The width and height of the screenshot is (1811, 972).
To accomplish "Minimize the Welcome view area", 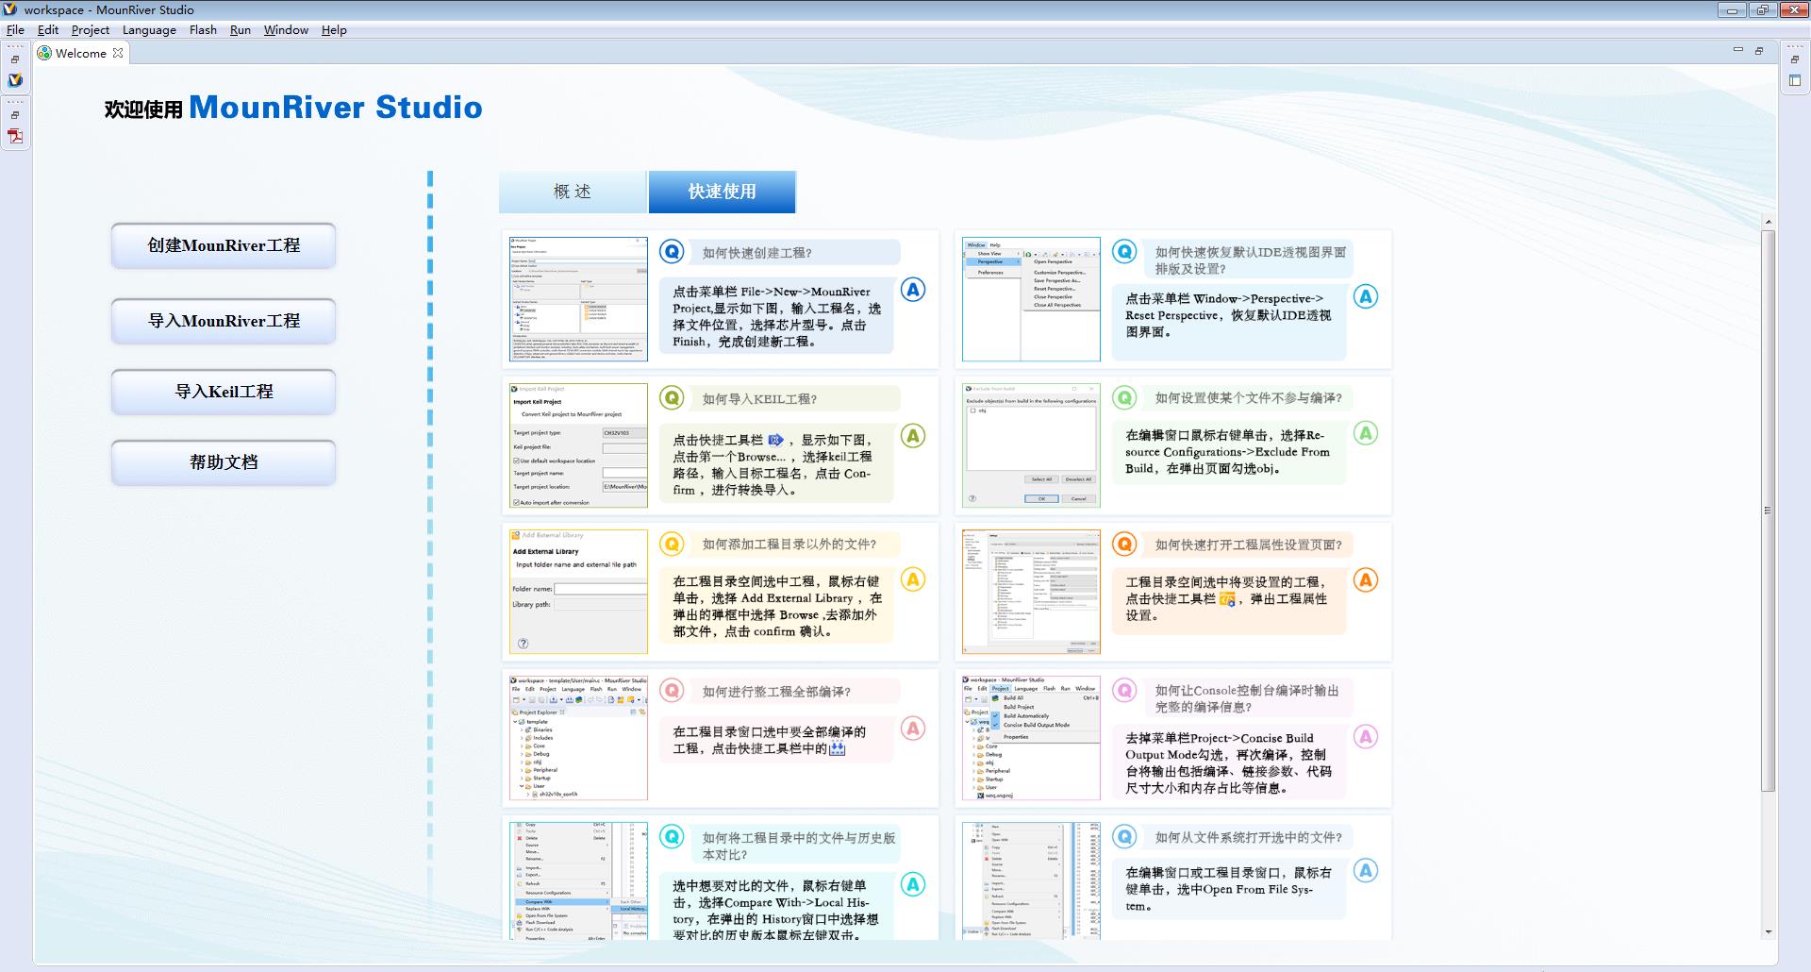I will tap(1738, 50).
